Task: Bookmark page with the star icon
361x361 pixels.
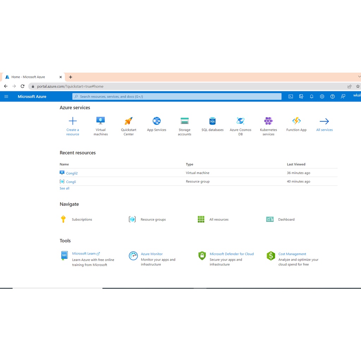Action: tap(358, 86)
